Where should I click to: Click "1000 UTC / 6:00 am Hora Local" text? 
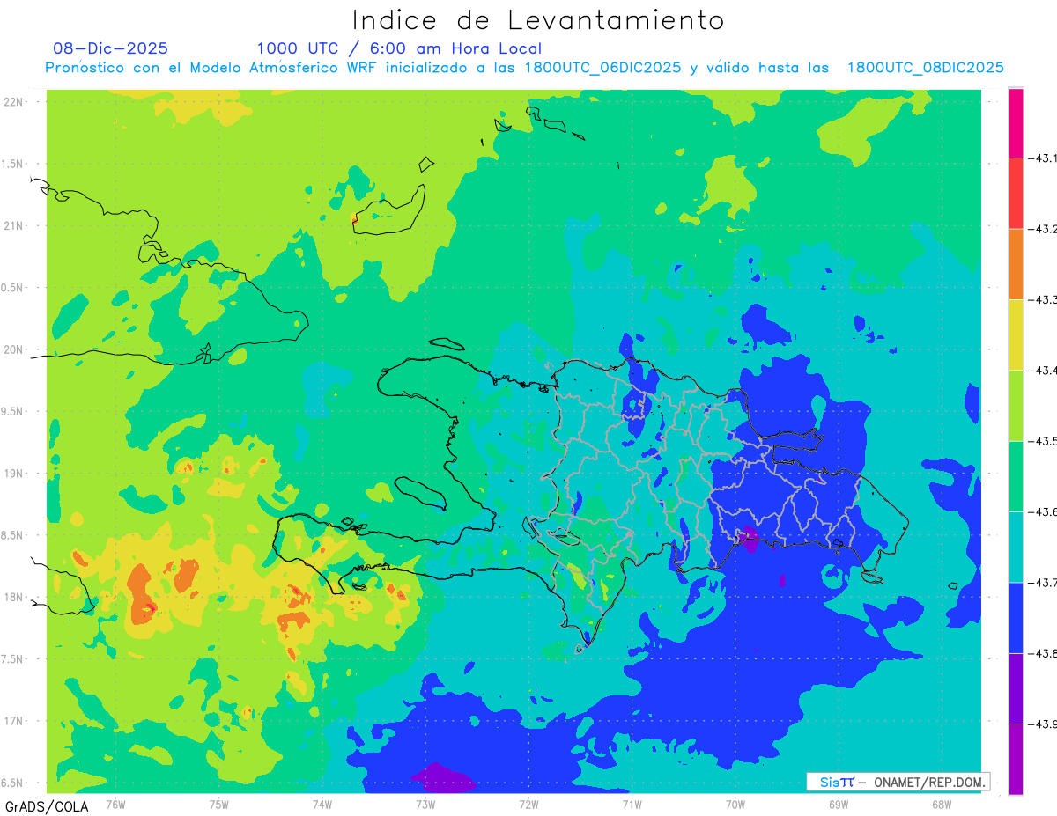(x=399, y=48)
